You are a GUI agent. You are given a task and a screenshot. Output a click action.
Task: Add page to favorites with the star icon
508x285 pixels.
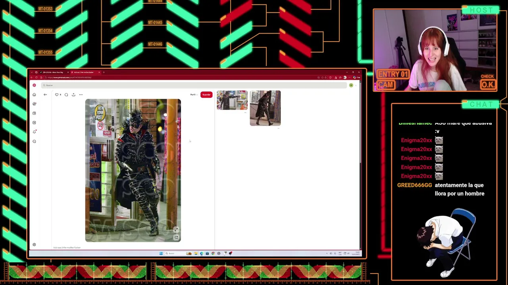click(322, 78)
